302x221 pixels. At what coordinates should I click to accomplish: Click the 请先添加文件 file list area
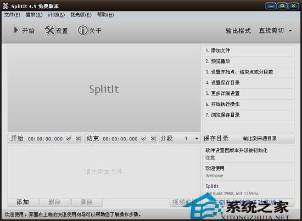click(x=104, y=172)
